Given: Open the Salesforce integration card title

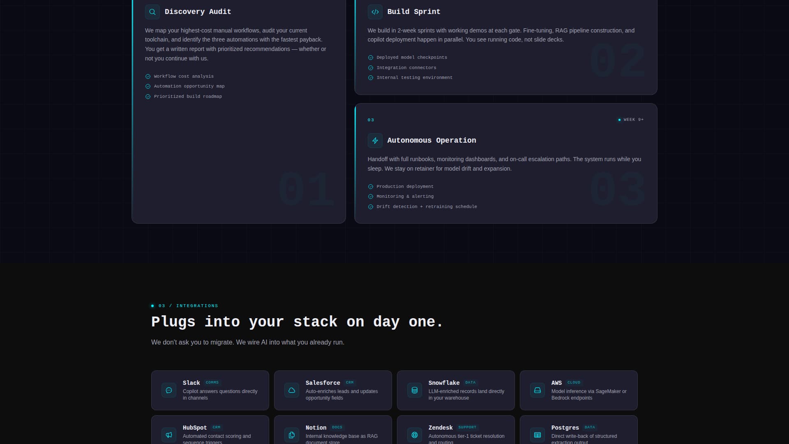Looking at the screenshot, I should pyautogui.click(x=323, y=383).
